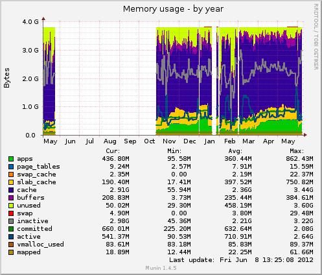Click the '0.0' y-axis tick label
Viewport: 322px width, 275px height.
(30, 136)
